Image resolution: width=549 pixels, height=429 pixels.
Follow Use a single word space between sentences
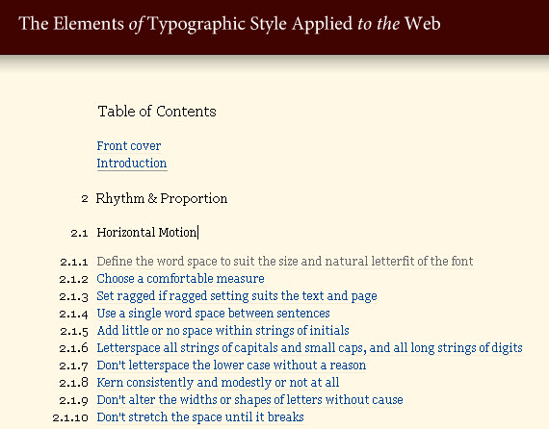213,314
